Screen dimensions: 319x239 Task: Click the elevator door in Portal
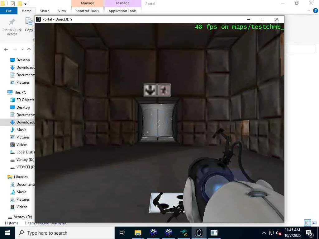point(157,122)
